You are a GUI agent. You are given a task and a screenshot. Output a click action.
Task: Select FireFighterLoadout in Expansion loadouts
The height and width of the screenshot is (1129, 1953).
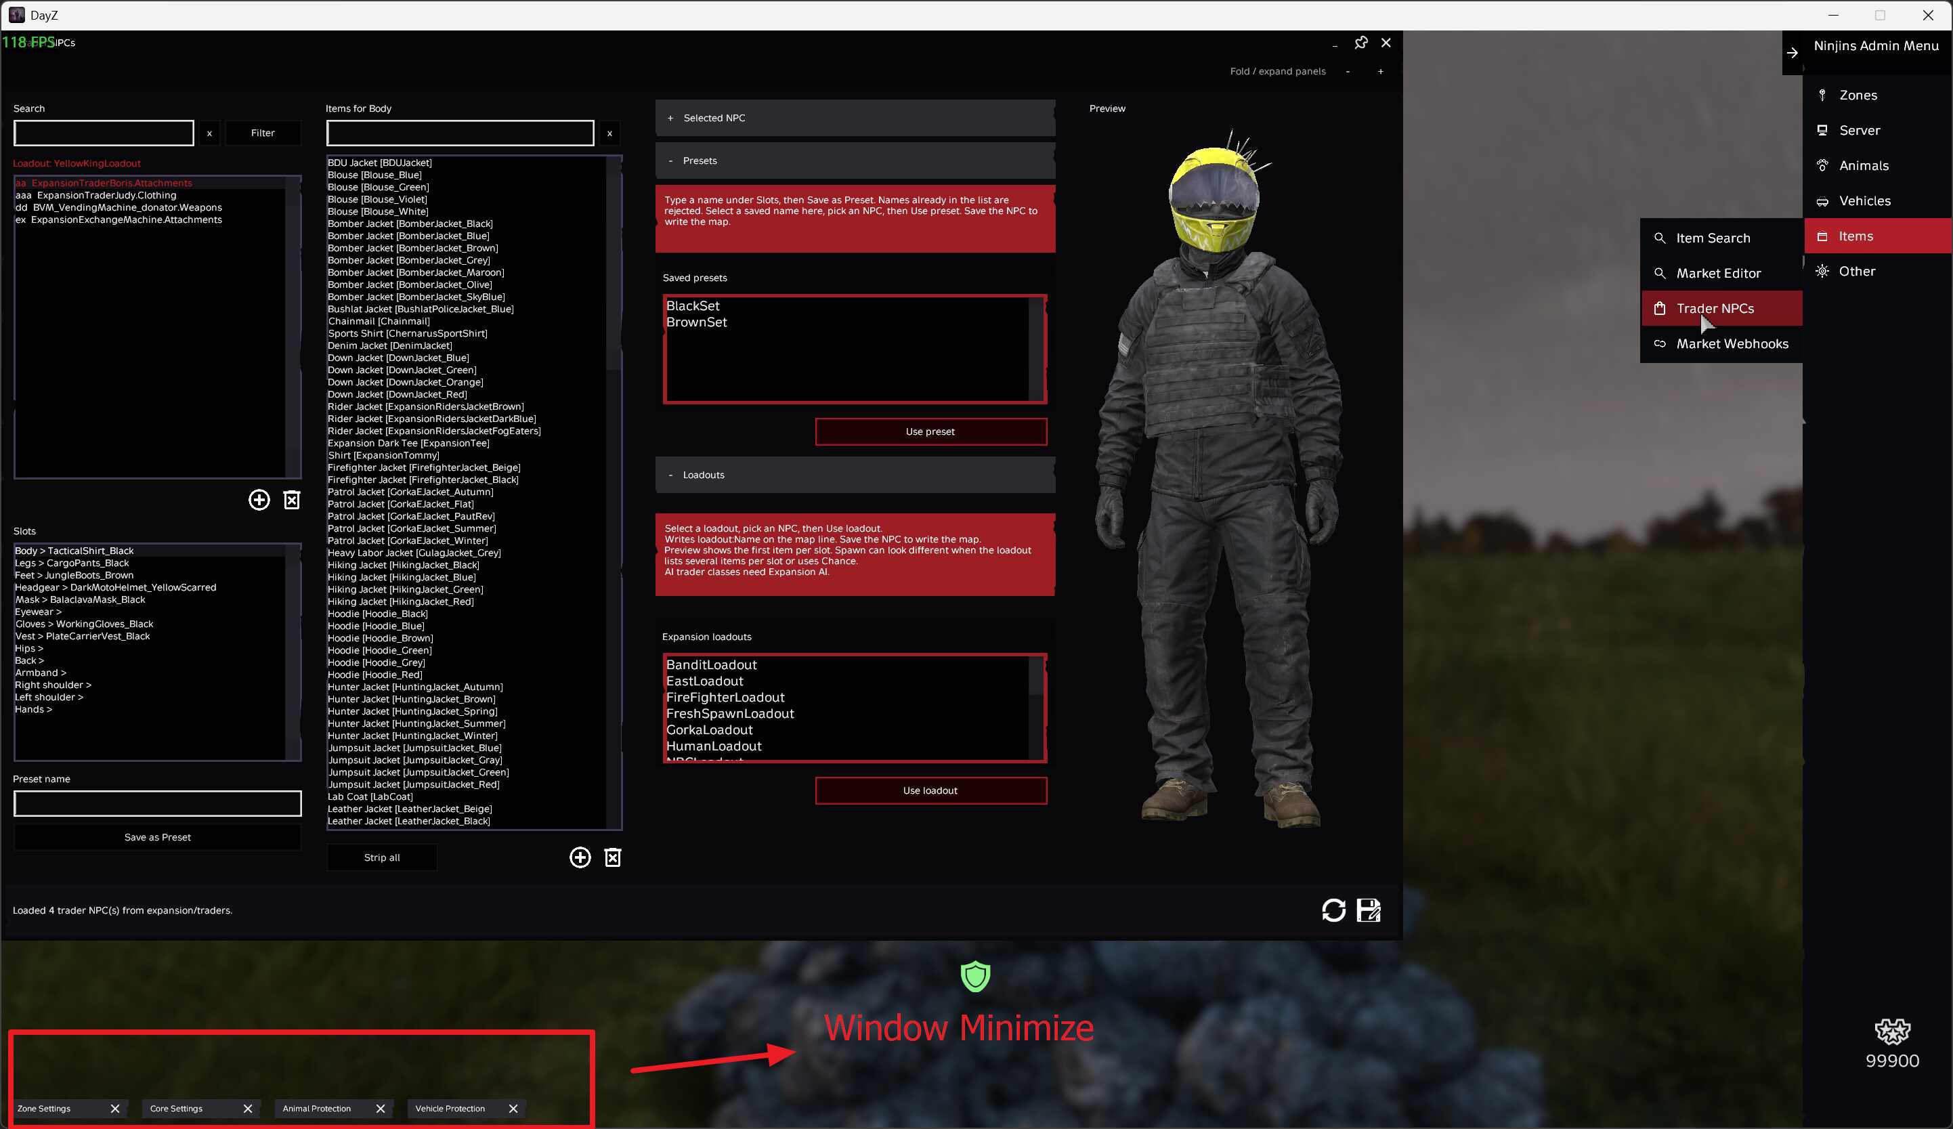846,698
